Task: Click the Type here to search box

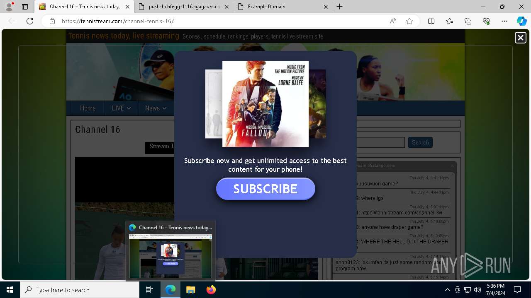Action: point(80,290)
